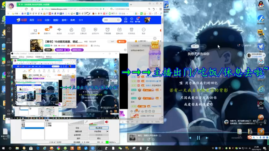This screenshot has width=269, height=151.
Task: Click the 开播提醒 alarm clock icon
Action: (107, 30)
